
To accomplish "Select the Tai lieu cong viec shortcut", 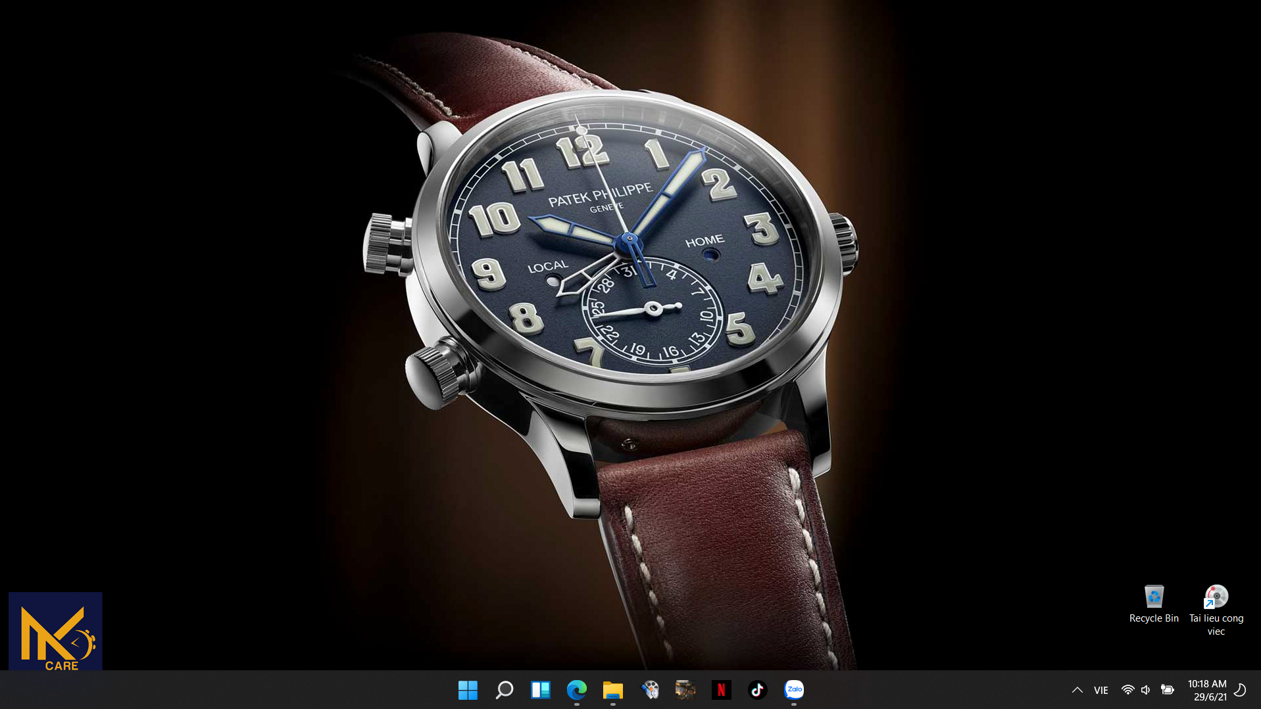I will pos(1216,610).
